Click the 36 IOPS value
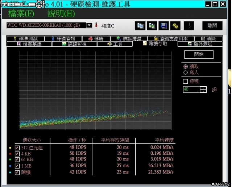This screenshot has width=232, height=187. [x=78, y=165]
